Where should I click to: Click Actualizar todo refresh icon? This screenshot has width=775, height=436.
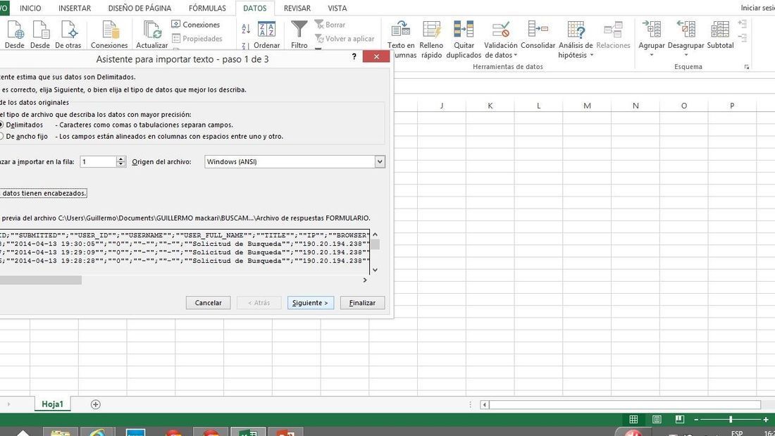151,30
